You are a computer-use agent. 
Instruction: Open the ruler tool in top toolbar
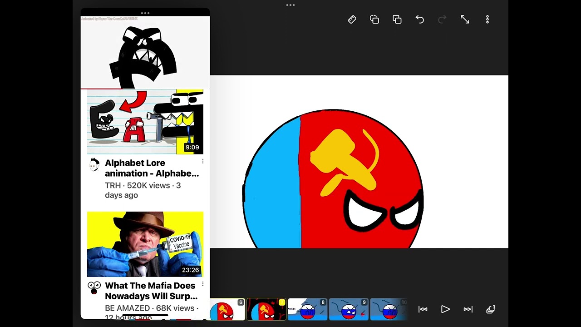(x=352, y=20)
